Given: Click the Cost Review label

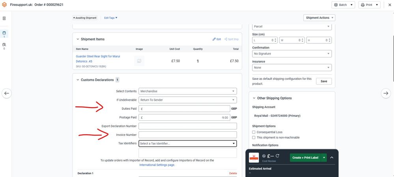Looking at the screenshot, I should point(269,161).
